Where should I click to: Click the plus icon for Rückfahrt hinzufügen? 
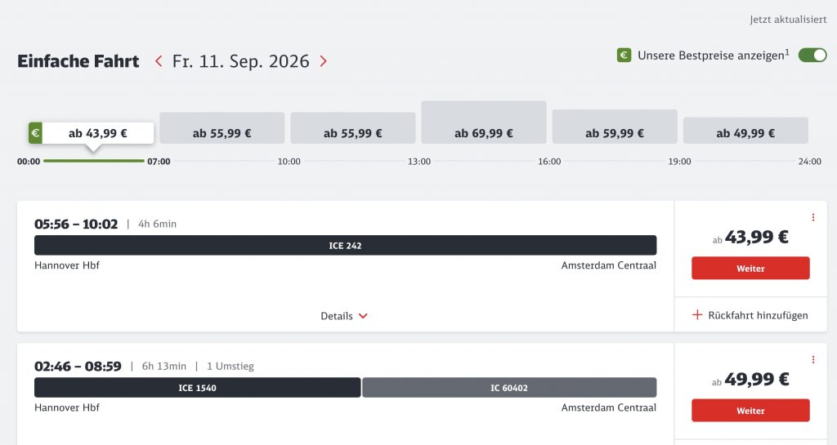(697, 315)
